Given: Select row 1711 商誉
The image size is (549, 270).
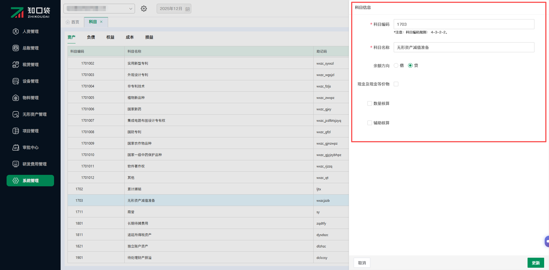Looking at the screenshot, I should (x=208, y=212).
